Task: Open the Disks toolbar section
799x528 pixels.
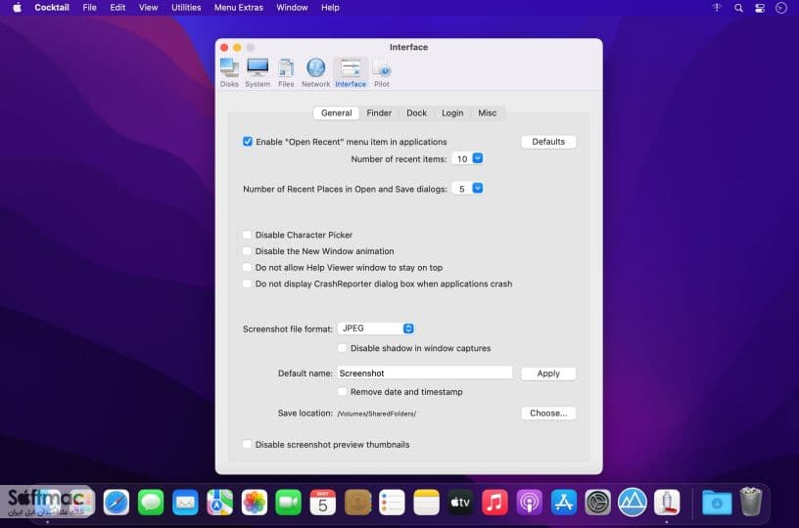Action: [229, 72]
